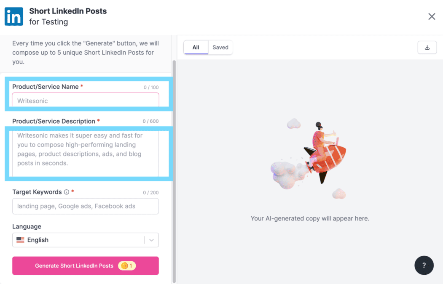Click the left panel scrollbar
Viewport: 443px width, 284px height.
(174, 126)
